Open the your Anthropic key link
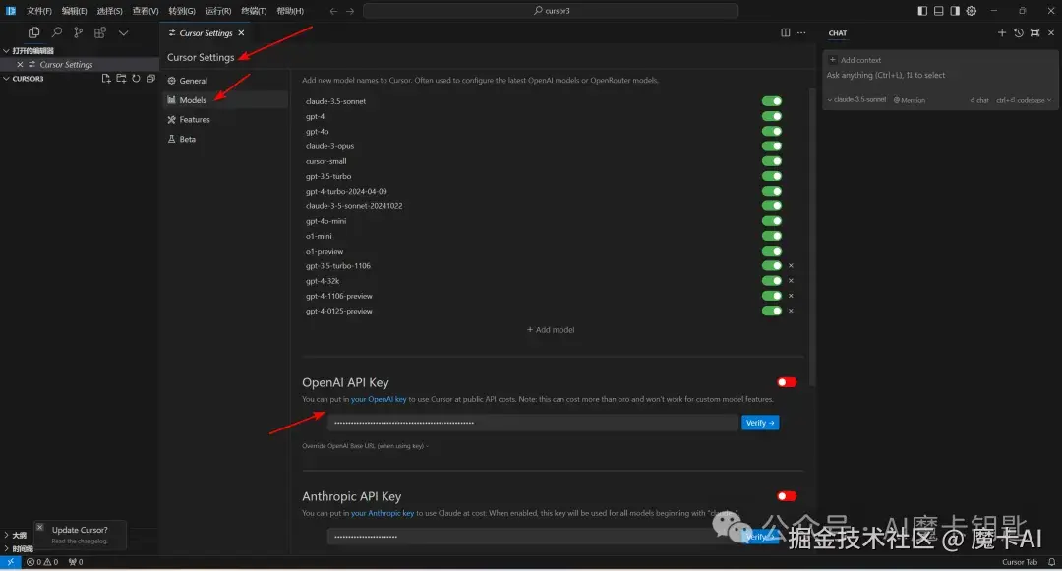1062x571 pixels. (x=382, y=513)
